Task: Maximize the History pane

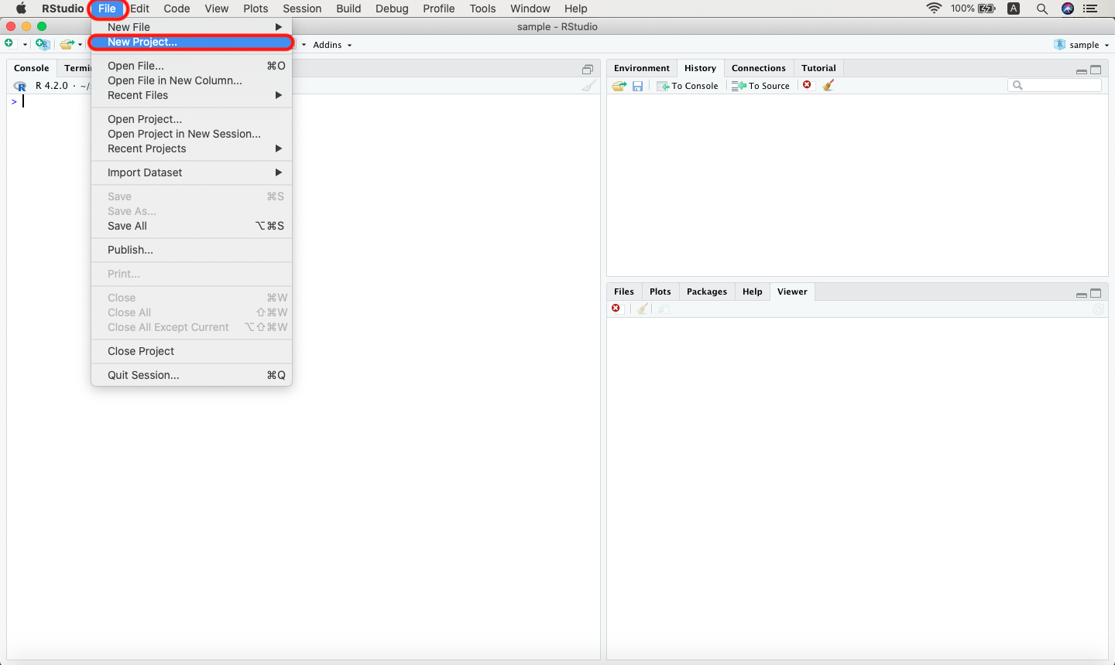Action: [1096, 70]
